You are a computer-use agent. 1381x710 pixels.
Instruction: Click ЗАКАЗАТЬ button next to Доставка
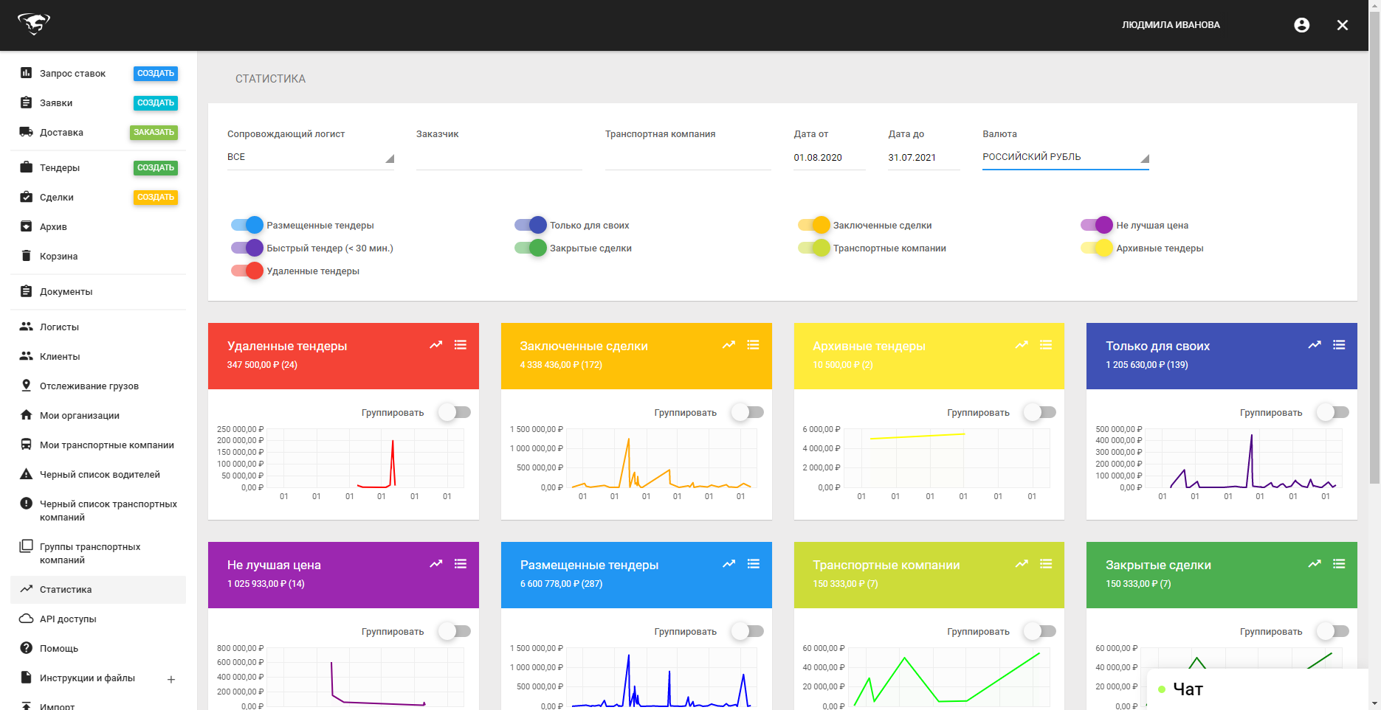click(154, 133)
